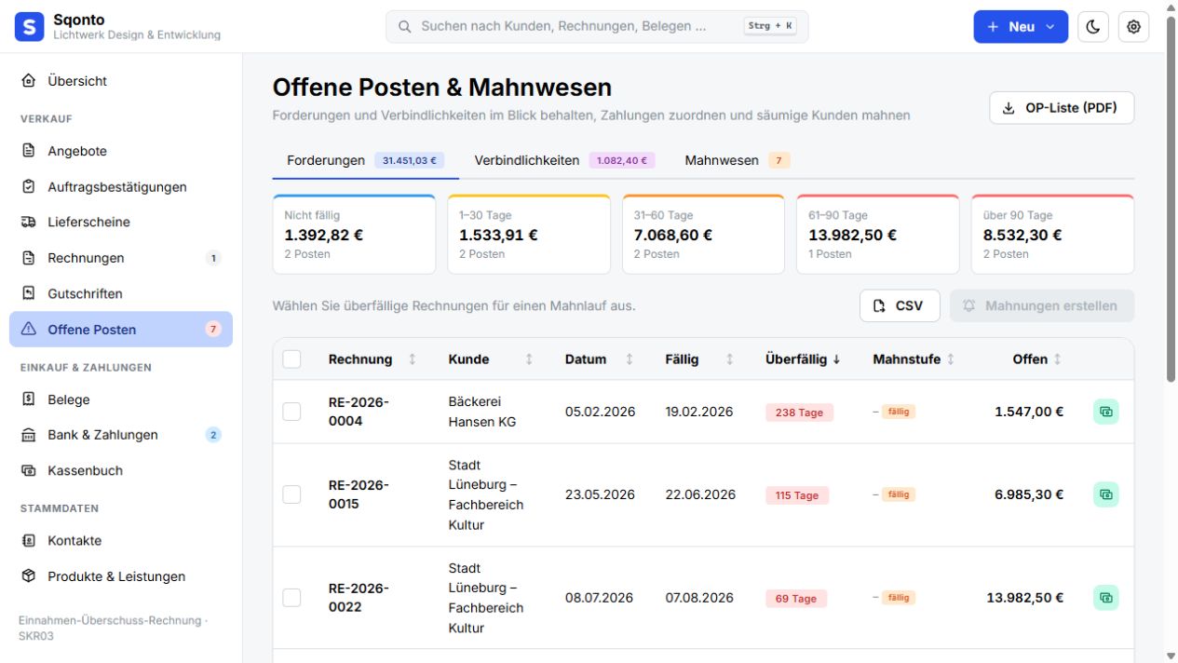Image resolution: width=1178 pixels, height=663 pixels.
Task: Click the 7 badge on Offene Posten
Action: 213,329
